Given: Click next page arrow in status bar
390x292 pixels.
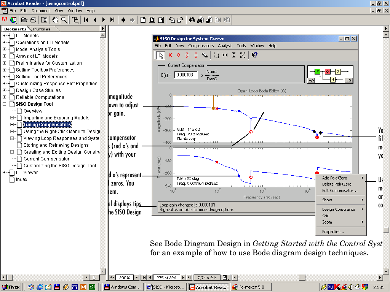Looking at the screenshot, I should click(x=183, y=277).
